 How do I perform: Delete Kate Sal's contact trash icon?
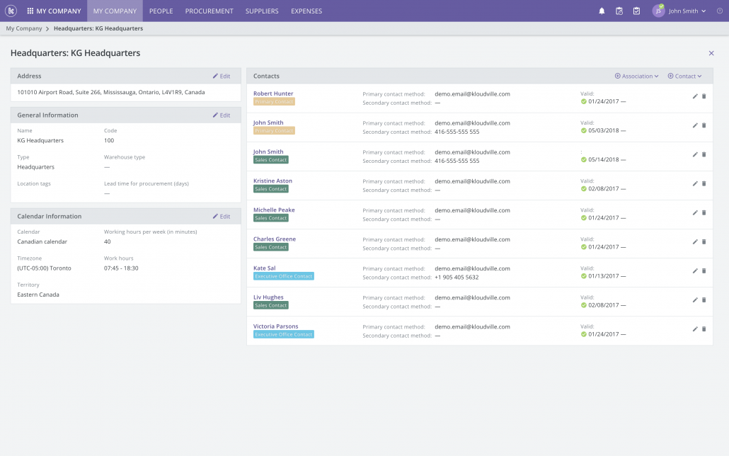[x=704, y=270]
